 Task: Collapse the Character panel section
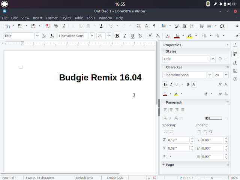pyautogui.click(x=163, y=67)
